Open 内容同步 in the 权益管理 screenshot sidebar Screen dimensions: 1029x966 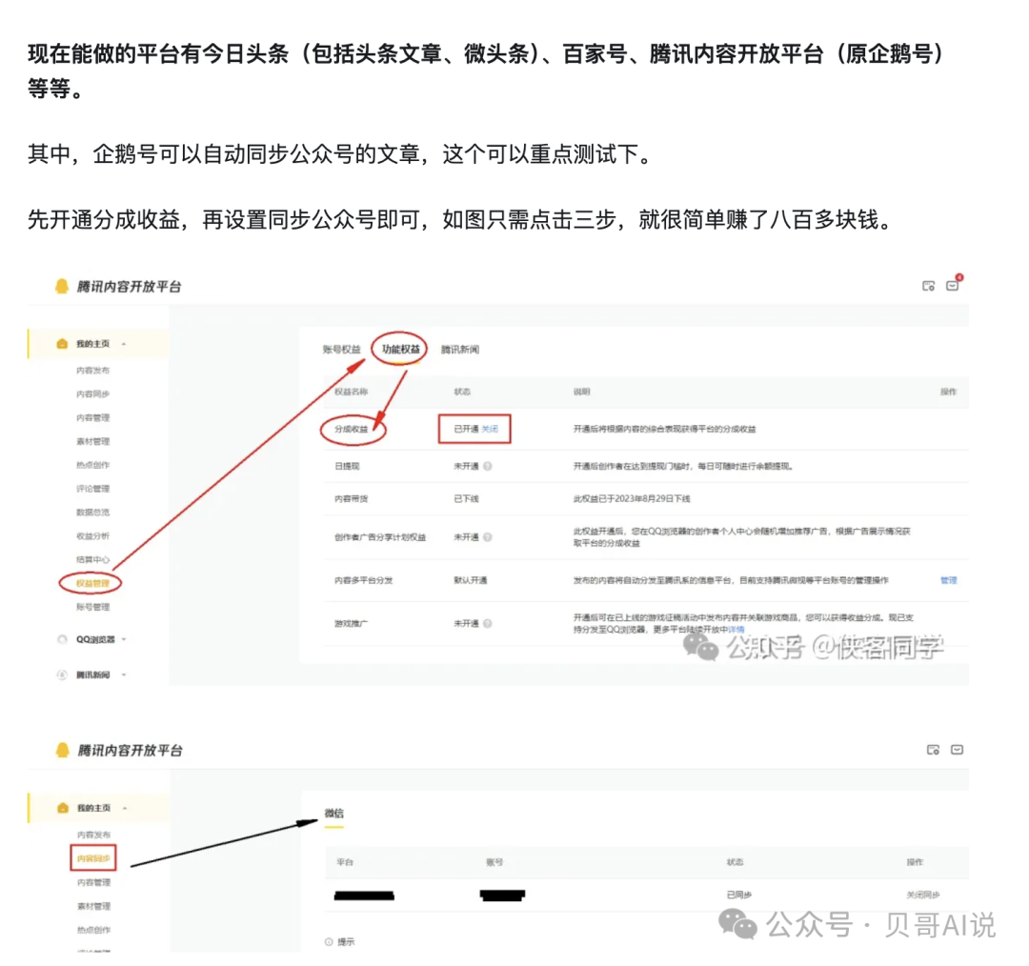coord(92,393)
